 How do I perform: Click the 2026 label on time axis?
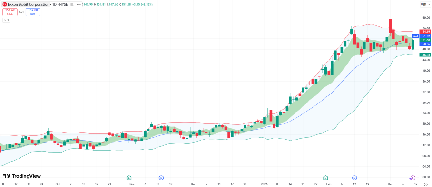tap(264, 184)
